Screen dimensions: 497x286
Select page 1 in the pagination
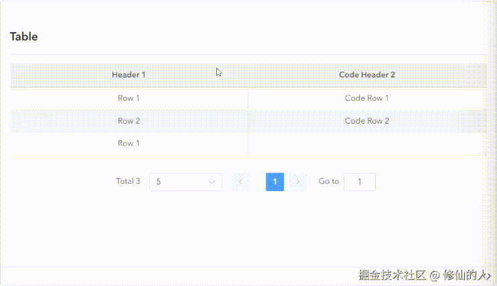pyautogui.click(x=275, y=182)
